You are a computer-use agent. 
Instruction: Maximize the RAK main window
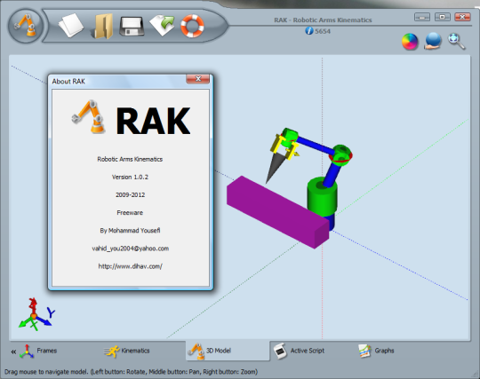(443, 17)
